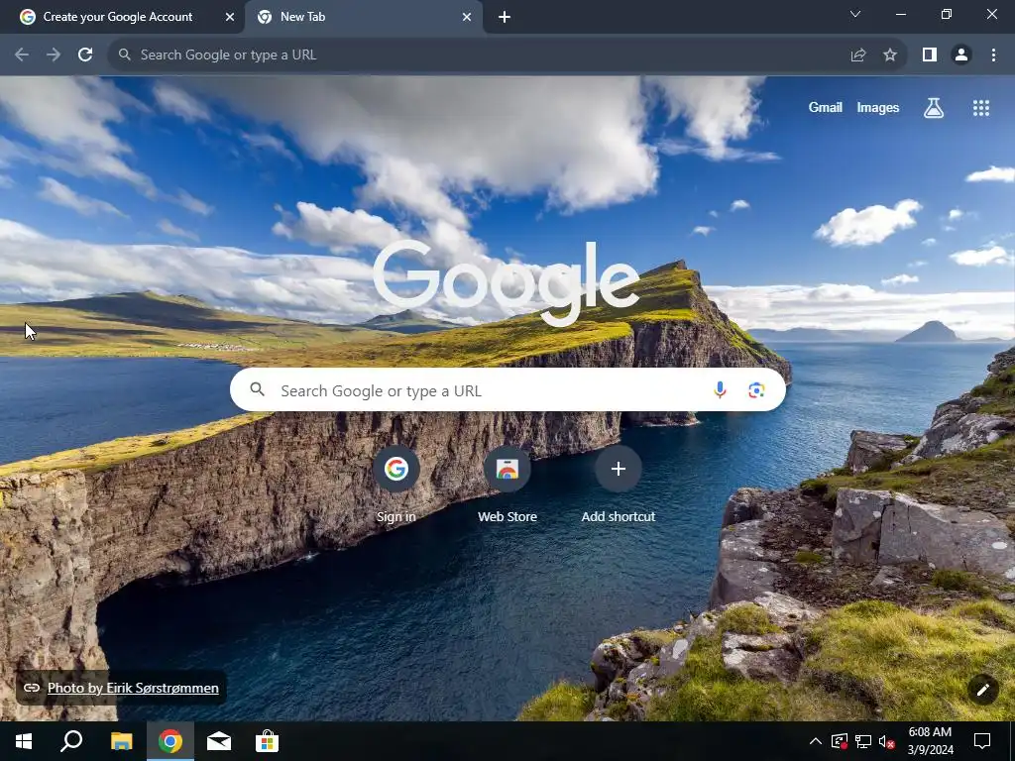Viewport: 1015px width, 761px height.
Task: Click the security tray icon with red dot
Action: 839,741
